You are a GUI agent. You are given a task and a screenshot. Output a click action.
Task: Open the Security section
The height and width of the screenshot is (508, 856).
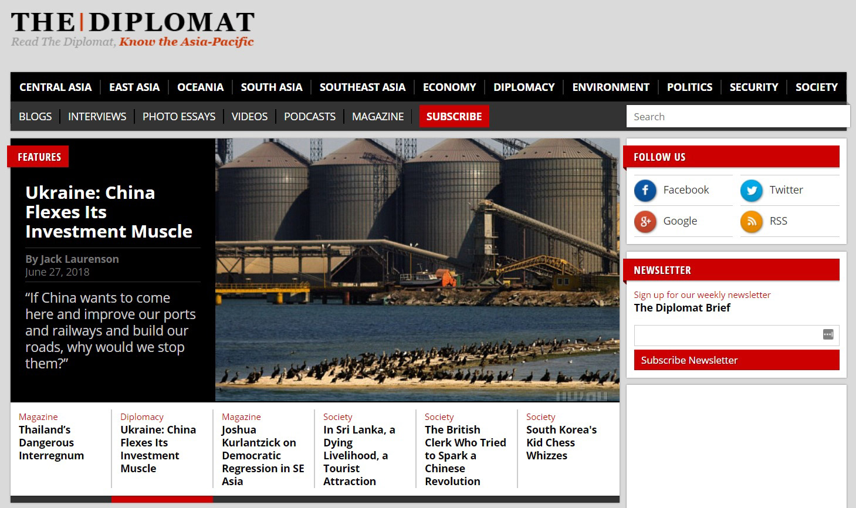[x=754, y=87]
